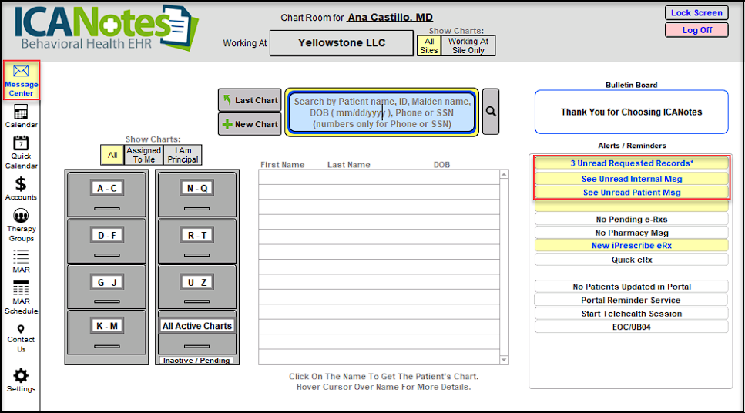Click the Last Name column header

[349, 164]
